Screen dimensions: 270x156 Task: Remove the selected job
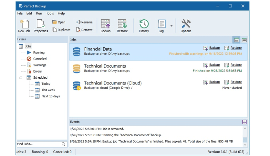84,30
